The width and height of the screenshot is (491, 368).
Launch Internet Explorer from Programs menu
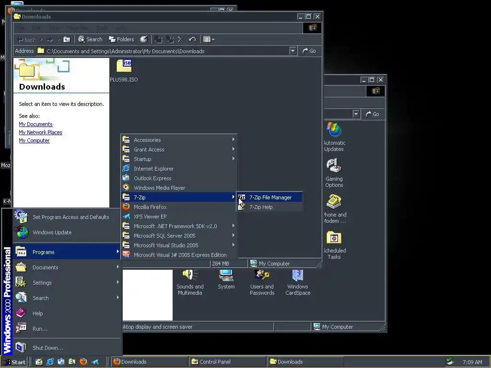[179, 169]
